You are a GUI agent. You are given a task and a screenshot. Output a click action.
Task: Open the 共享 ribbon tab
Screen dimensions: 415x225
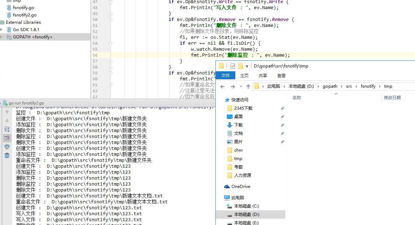pyautogui.click(x=262, y=75)
